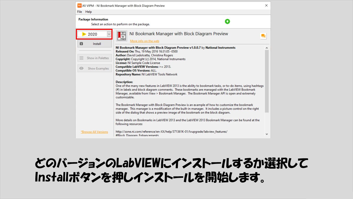Click the Show Examples button
The width and height of the screenshot is (353, 199).
point(94,69)
